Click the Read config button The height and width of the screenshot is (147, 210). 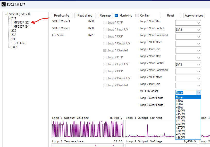62,16
